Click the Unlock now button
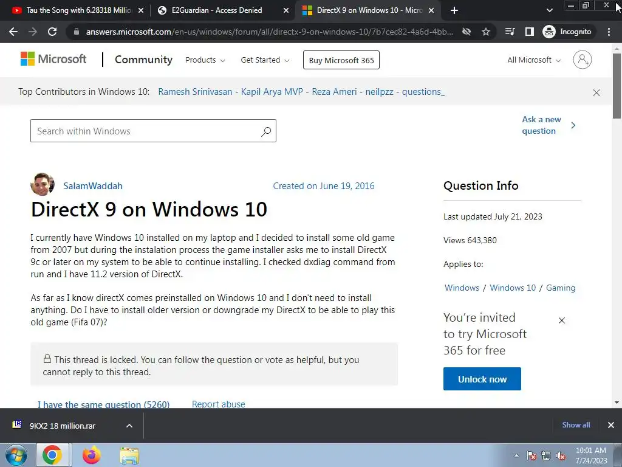The image size is (622, 467). pos(482,379)
